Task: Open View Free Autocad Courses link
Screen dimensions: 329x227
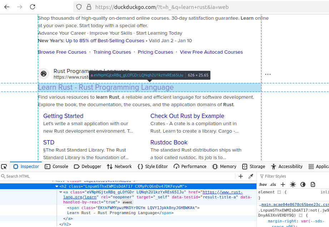Action: point(211,52)
